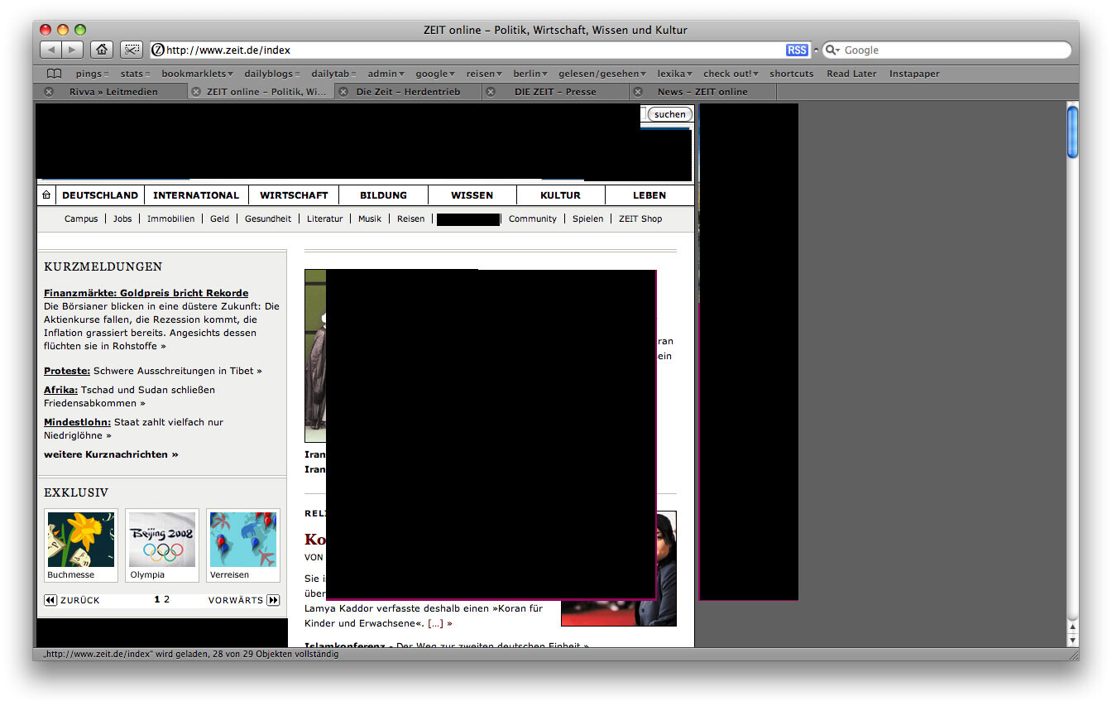Click the web clip scissors toolbar icon
The image size is (1112, 706).
pyautogui.click(x=132, y=50)
